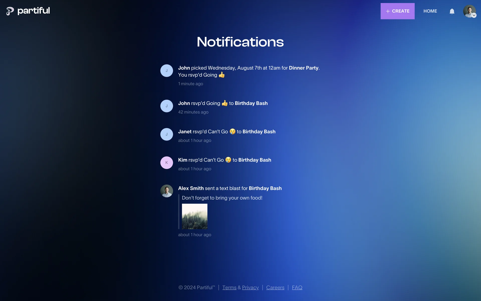Click Alex Smith's profile photo
Image resolution: width=481 pixels, height=301 pixels.
click(x=167, y=191)
